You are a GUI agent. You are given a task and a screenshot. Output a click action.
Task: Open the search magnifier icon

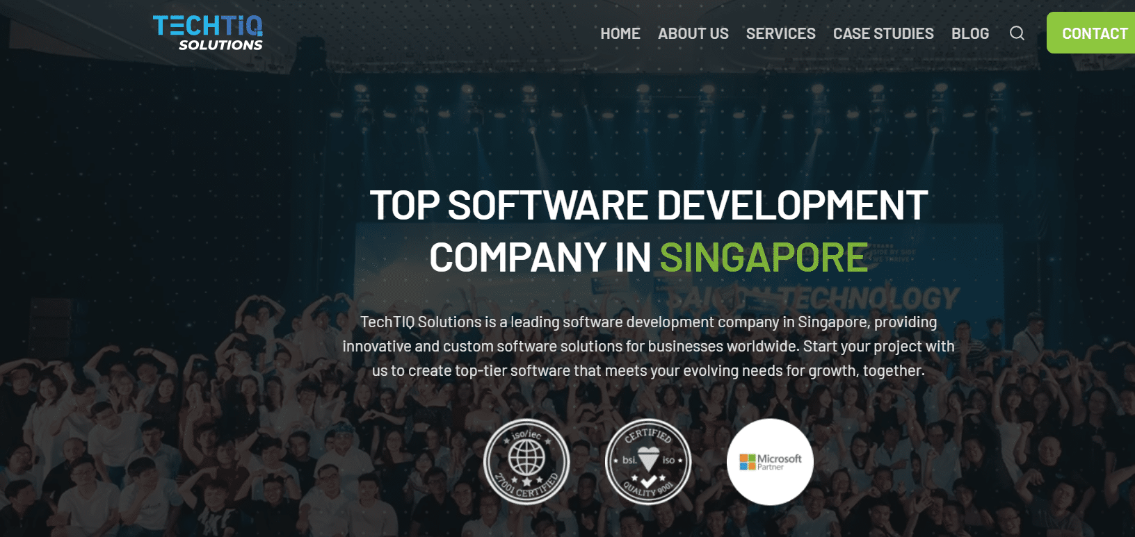click(1017, 33)
